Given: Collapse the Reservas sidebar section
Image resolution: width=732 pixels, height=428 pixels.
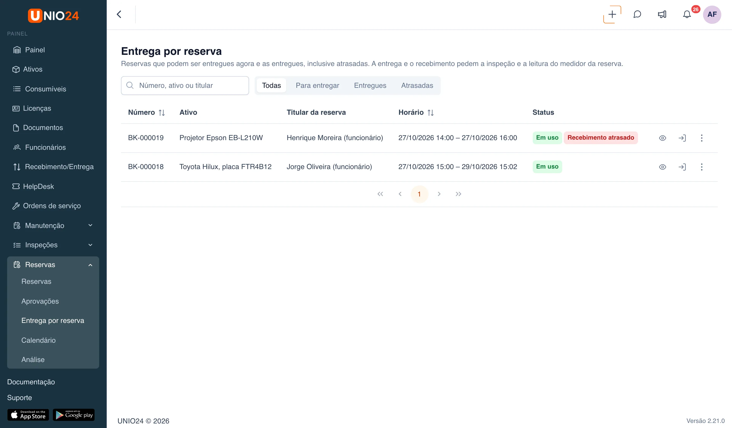Looking at the screenshot, I should pyautogui.click(x=53, y=265).
